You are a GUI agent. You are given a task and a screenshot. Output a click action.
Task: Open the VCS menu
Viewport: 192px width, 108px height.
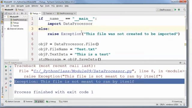point(53,6)
